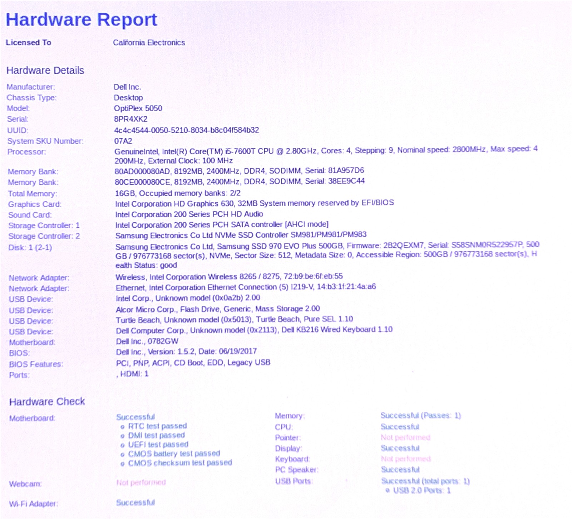This screenshot has width=572, height=519.
Task: Click the Dell KB216 Wired Keyboard entry
Action: [x=254, y=330]
